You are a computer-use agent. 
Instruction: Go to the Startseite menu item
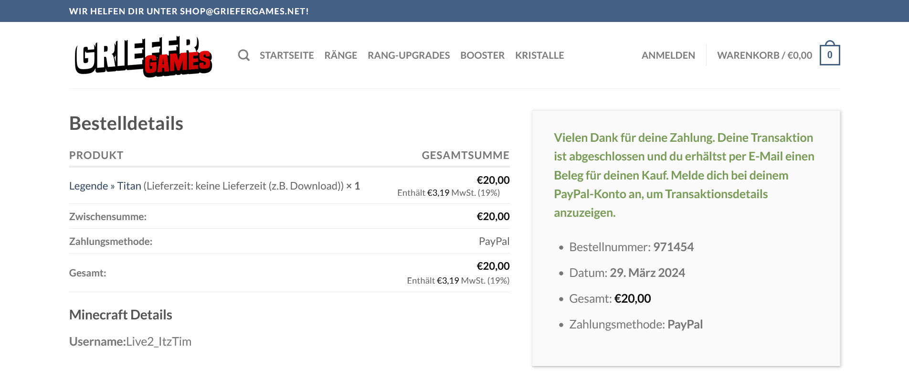286,55
